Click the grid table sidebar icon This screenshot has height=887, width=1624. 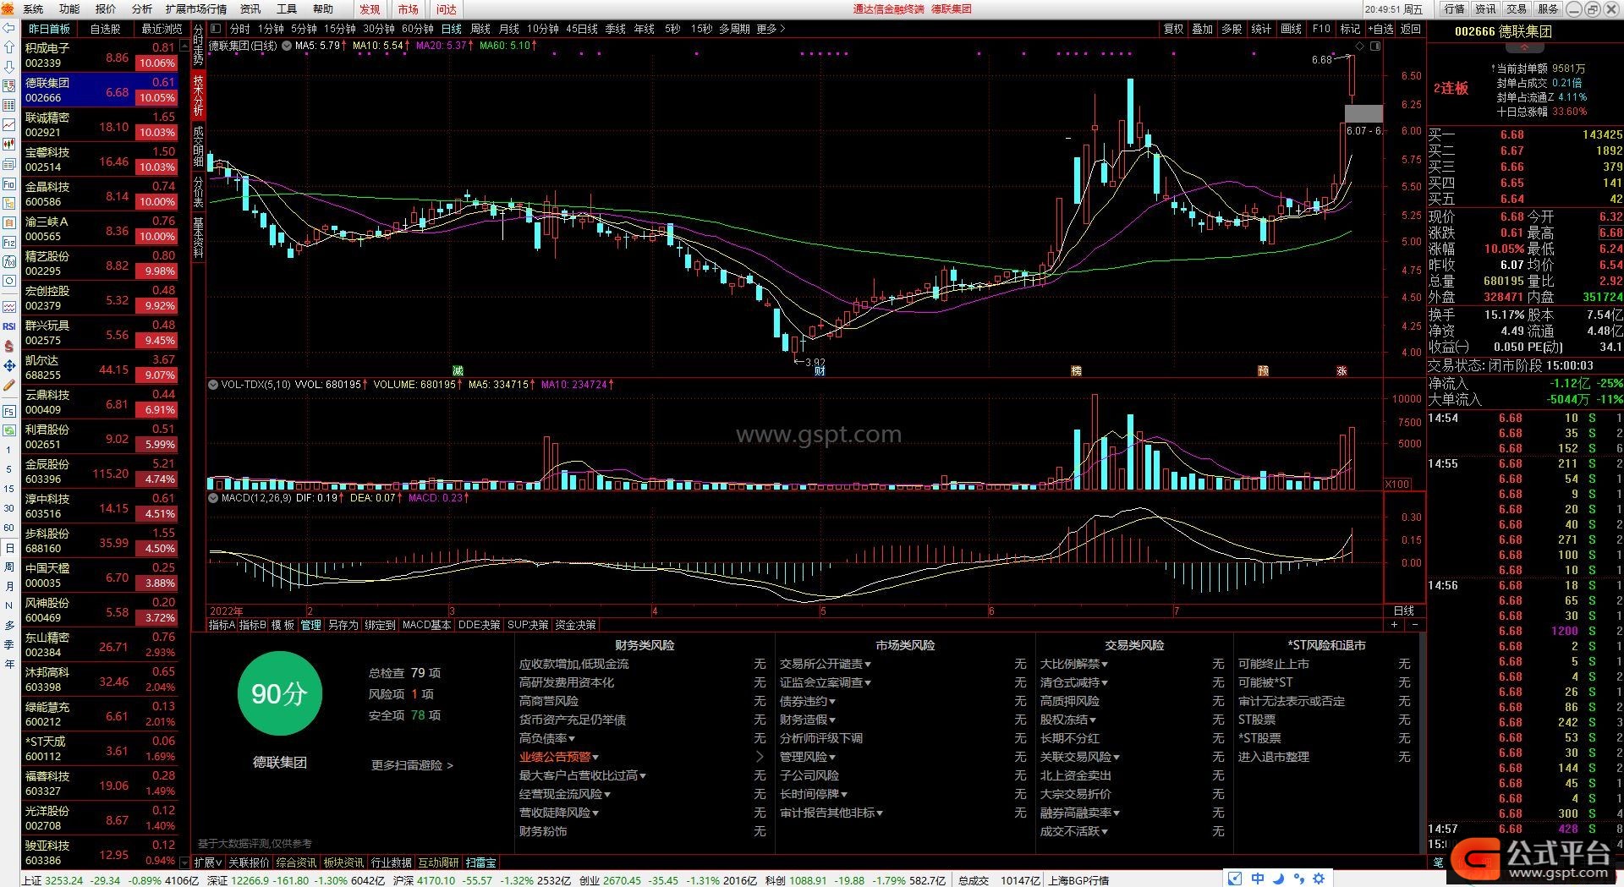tap(9, 106)
